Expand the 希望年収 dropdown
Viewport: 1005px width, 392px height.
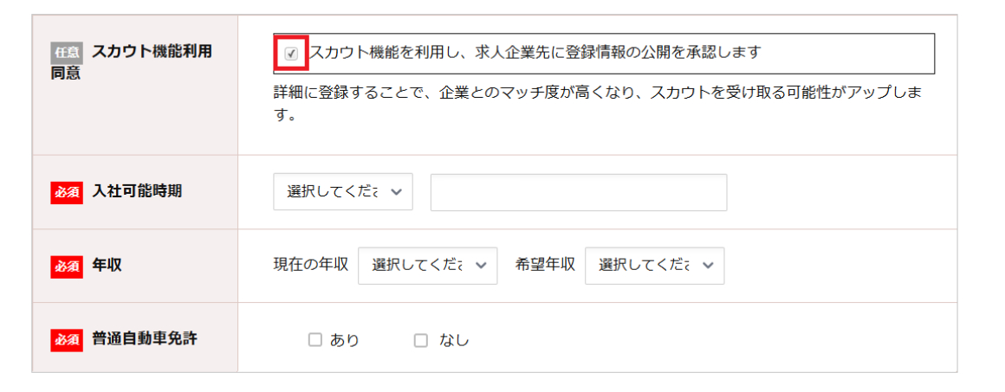[654, 266]
